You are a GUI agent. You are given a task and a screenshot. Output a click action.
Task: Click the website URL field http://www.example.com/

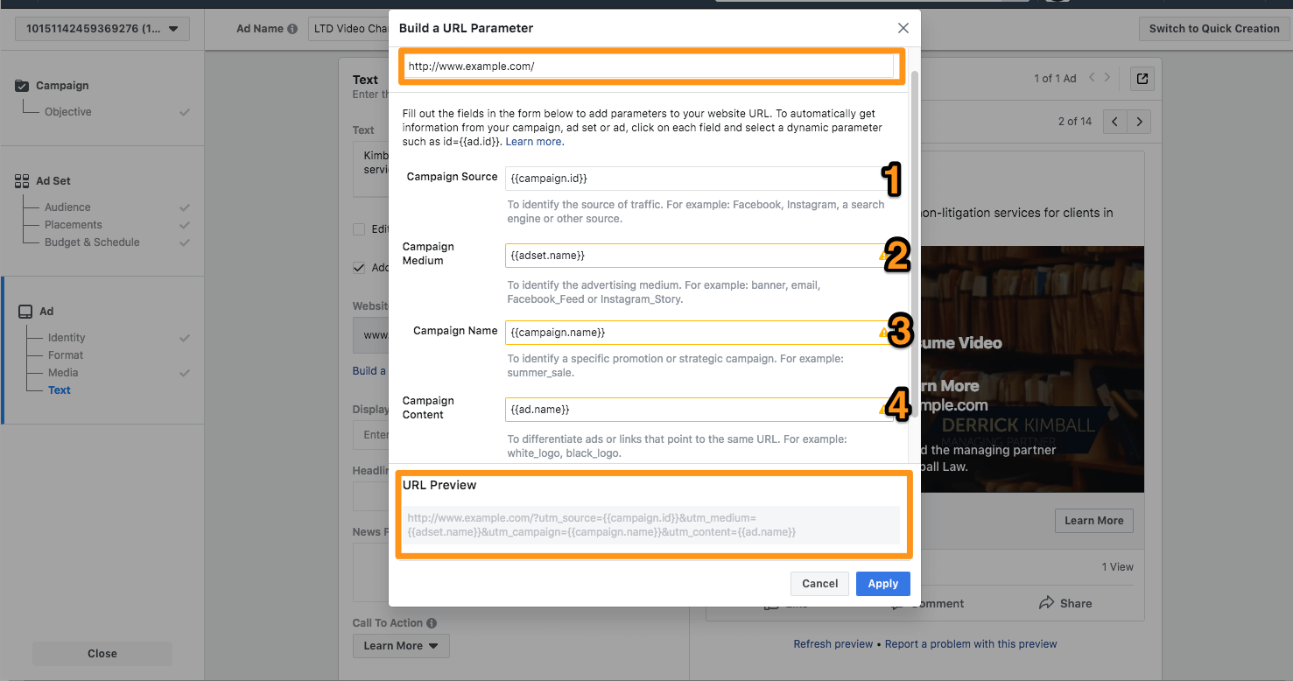pos(650,66)
